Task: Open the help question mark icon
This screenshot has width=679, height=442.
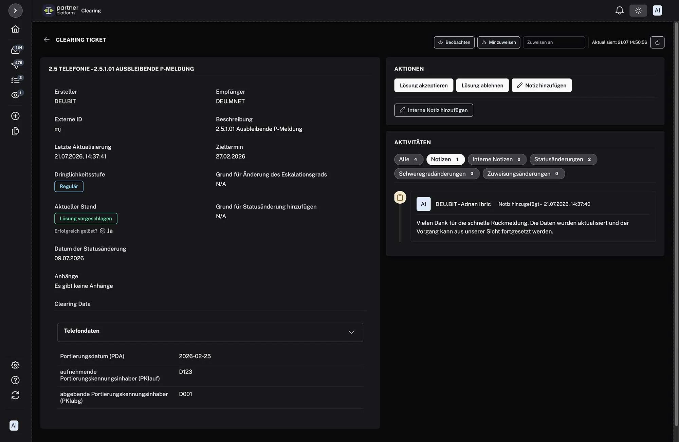Action: (x=15, y=380)
